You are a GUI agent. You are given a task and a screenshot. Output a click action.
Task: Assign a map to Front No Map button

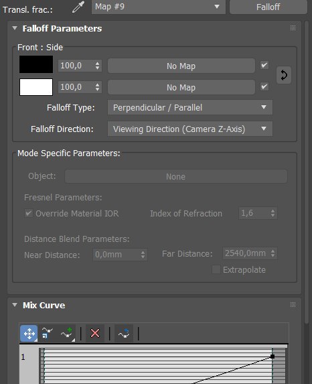181,66
